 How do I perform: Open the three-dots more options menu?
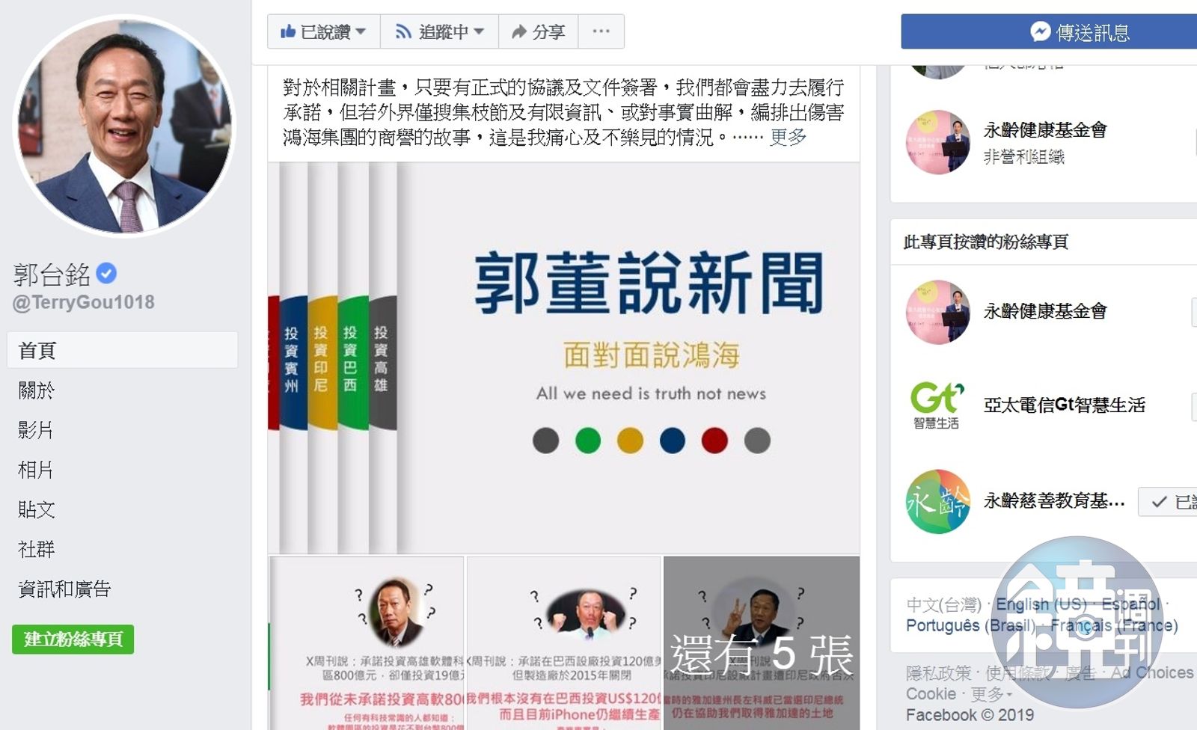click(601, 32)
